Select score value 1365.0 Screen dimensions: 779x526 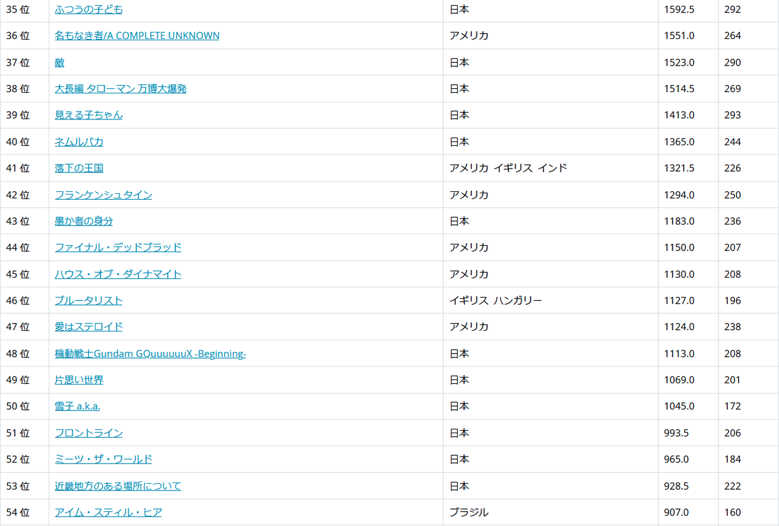tap(679, 141)
